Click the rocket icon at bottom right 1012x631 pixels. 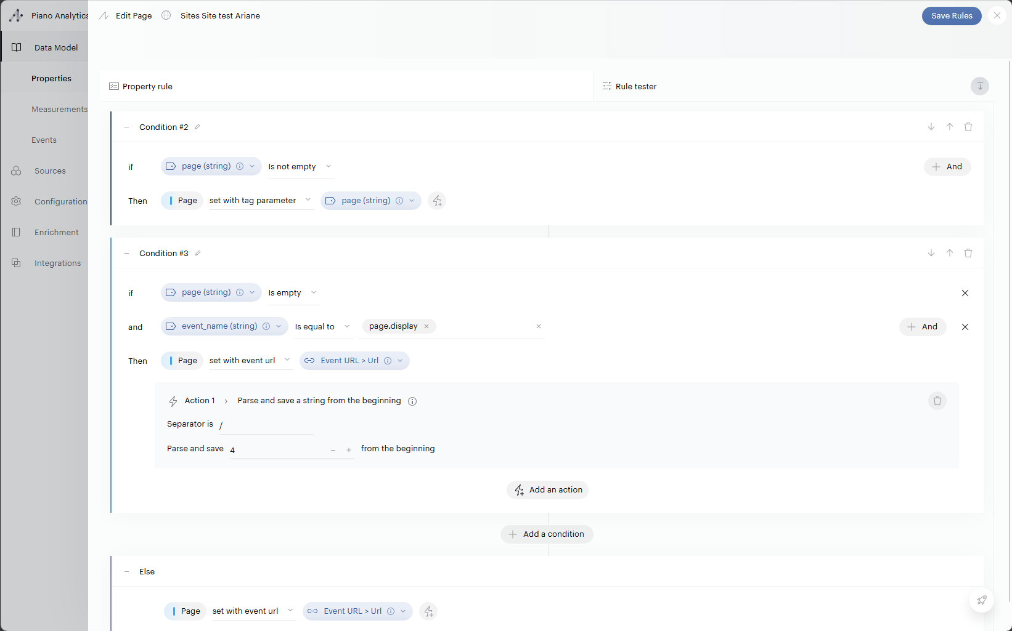click(x=981, y=600)
